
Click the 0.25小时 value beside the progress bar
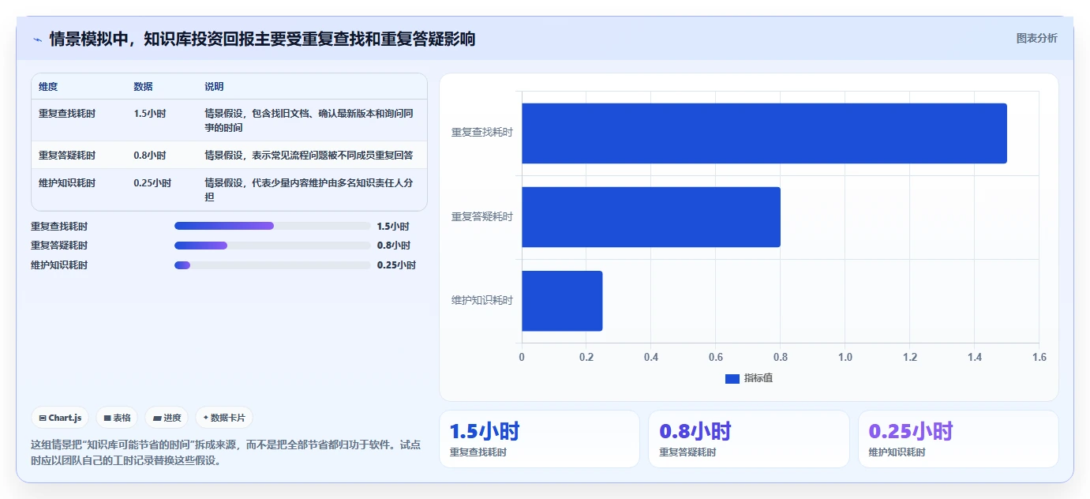396,265
